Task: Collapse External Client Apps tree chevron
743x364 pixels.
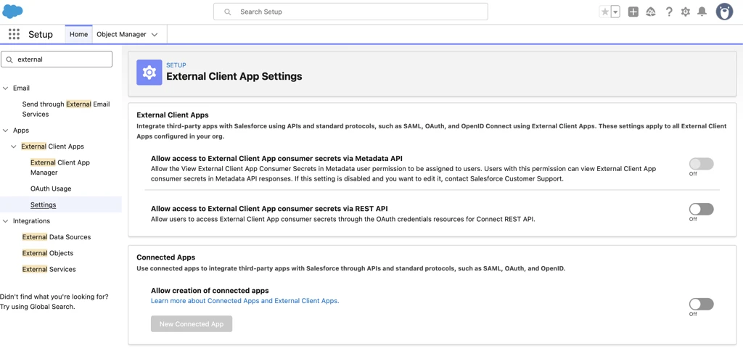Action: 14,146
